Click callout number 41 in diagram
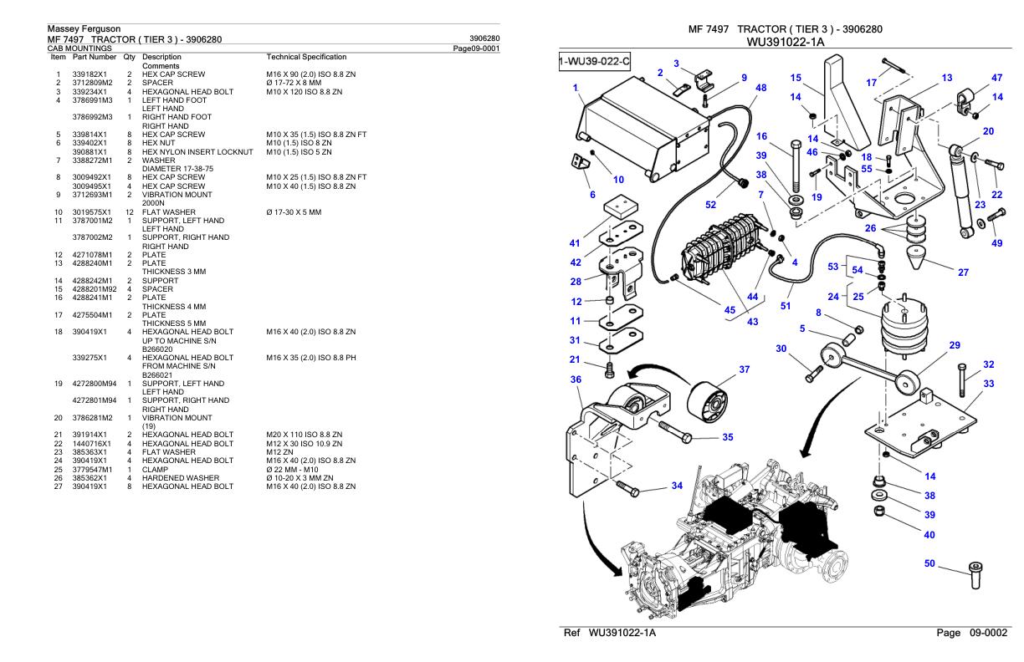 [574, 243]
